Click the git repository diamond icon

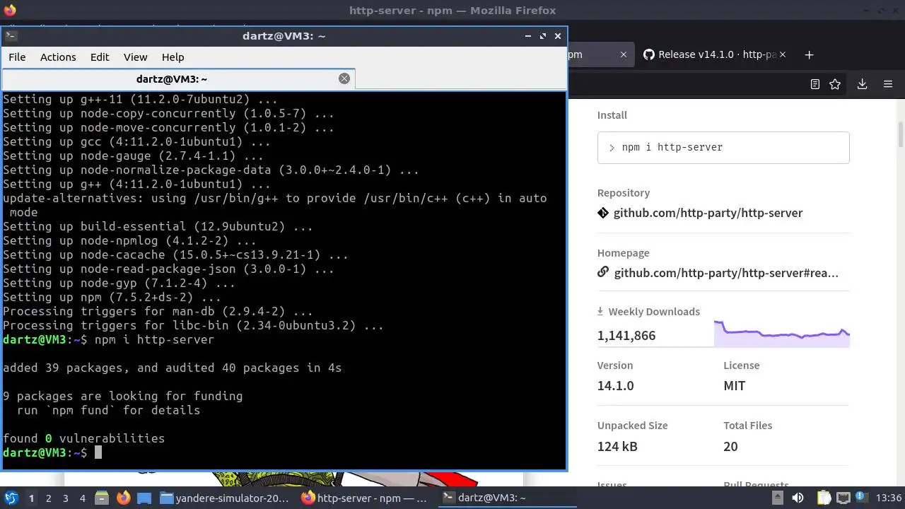pyautogui.click(x=603, y=213)
